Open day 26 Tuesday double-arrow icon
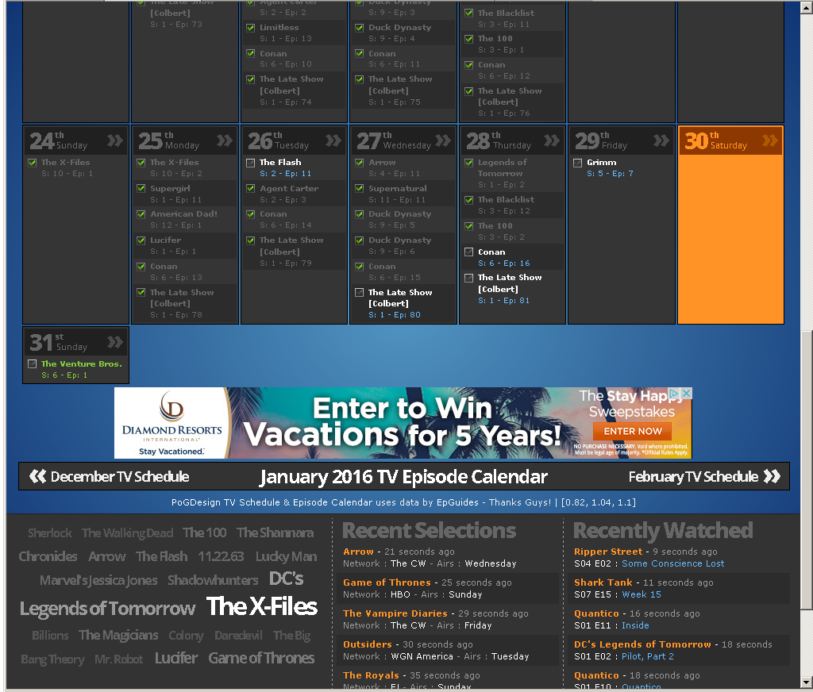The image size is (813, 692). click(x=333, y=140)
